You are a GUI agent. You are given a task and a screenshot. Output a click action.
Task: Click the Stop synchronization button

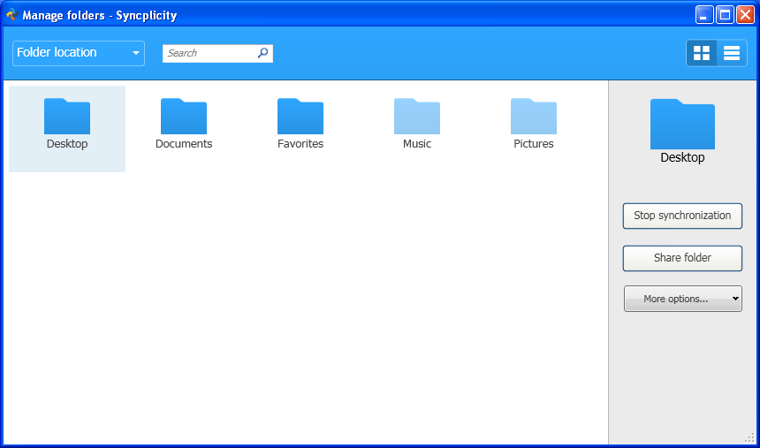coord(682,216)
